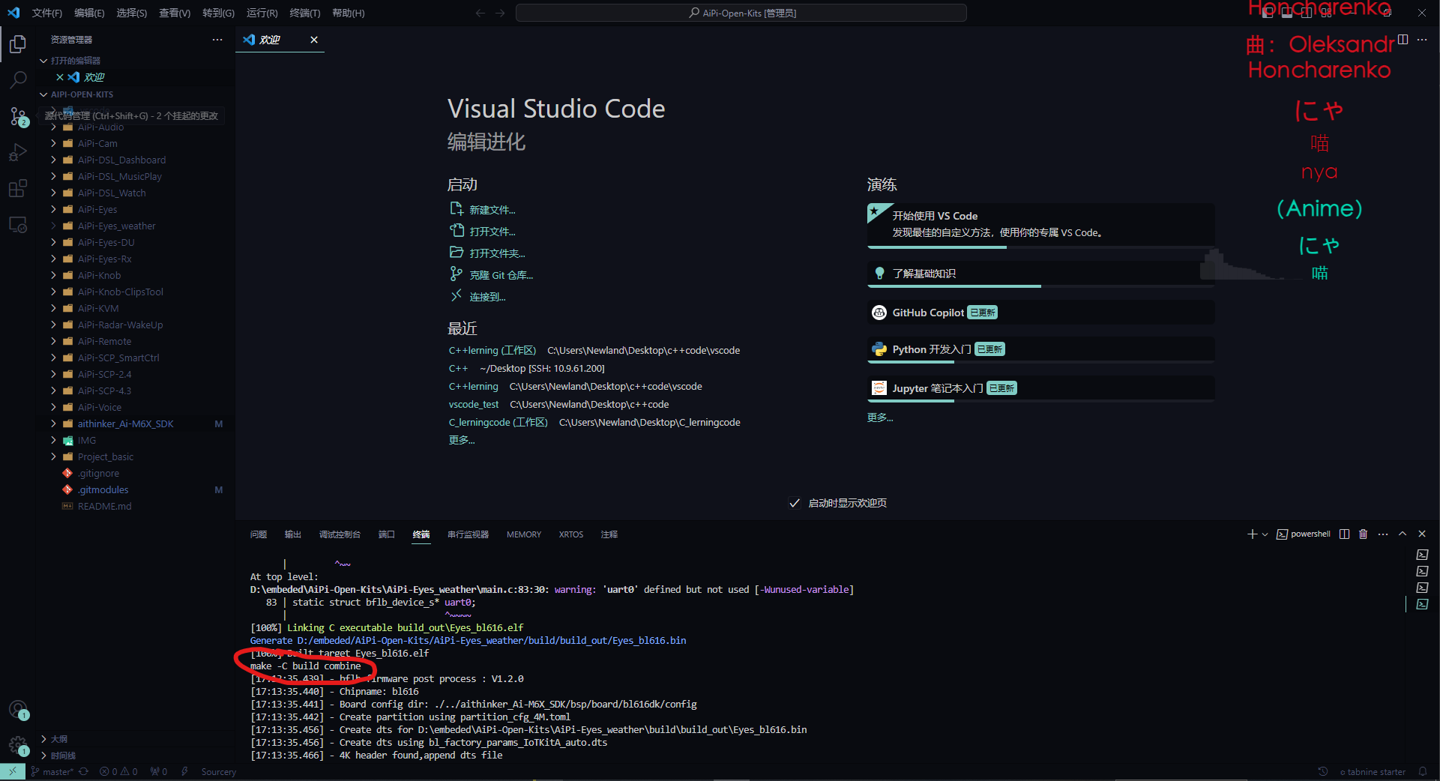The width and height of the screenshot is (1440, 781).
Task: Collapse the AIPI-OPEN-KITS folder section
Action: tap(43, 94)
